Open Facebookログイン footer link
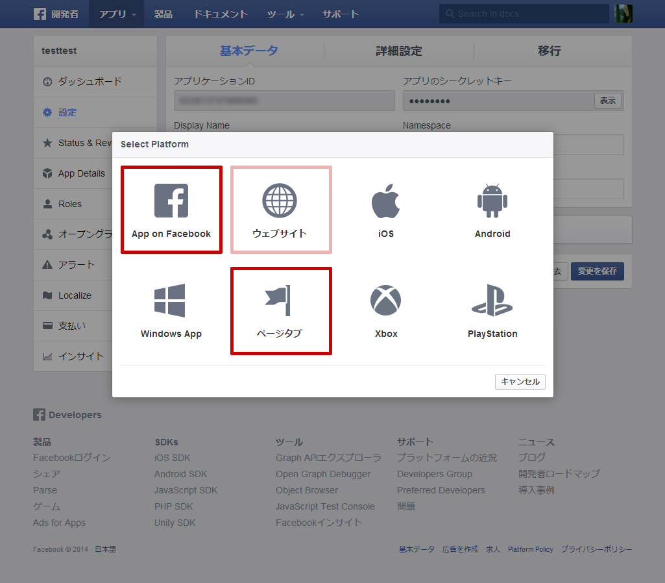This screenshot has height=583, width=665. pyautogui.click(x=71, y=458)
